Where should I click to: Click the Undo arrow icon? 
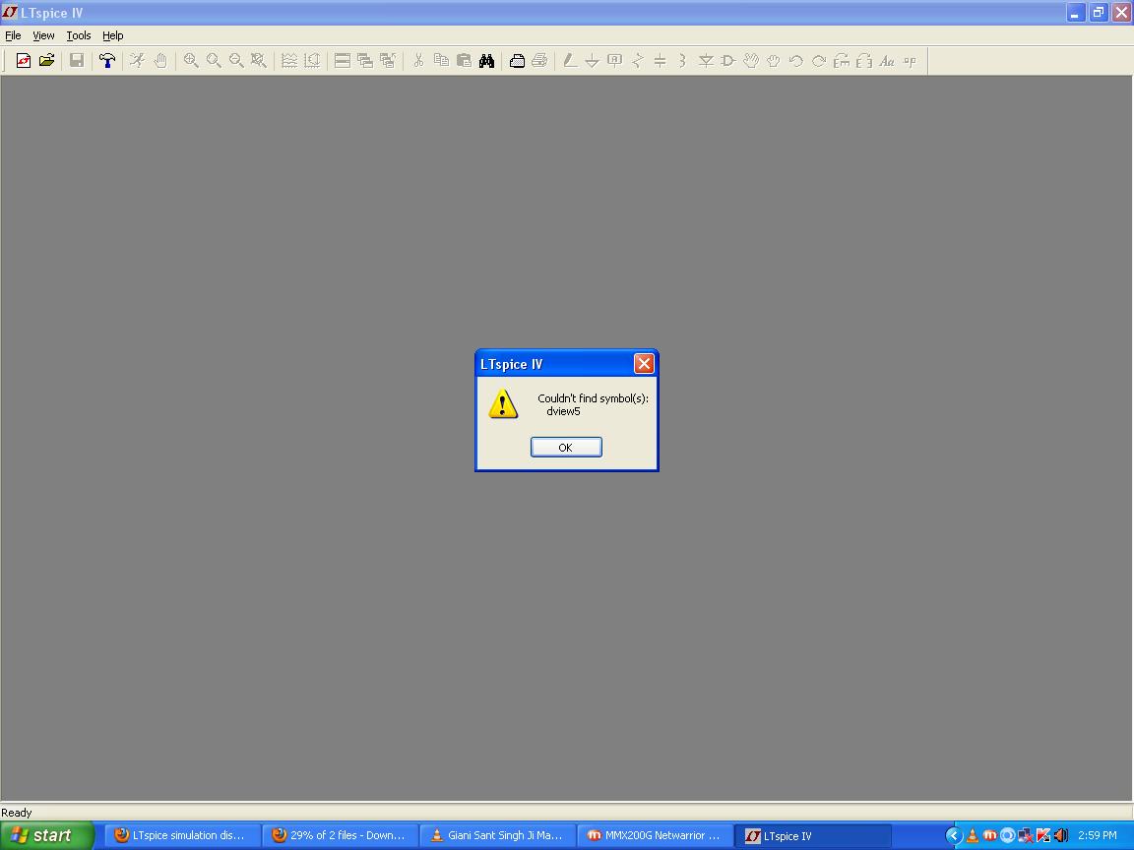tap(795, 61)
